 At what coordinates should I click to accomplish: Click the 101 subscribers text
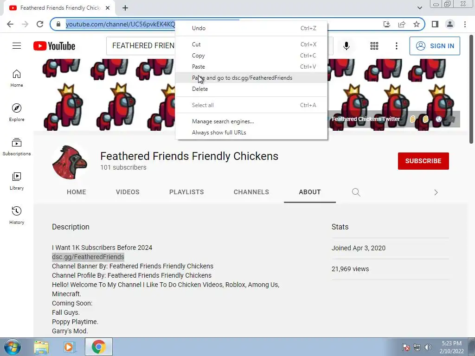click(x=123, y=167)
